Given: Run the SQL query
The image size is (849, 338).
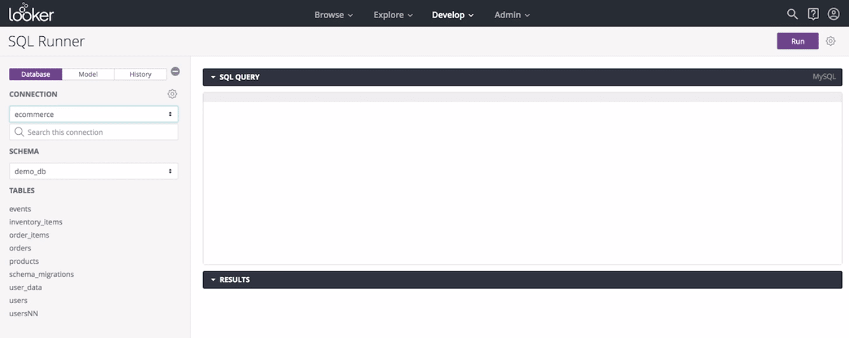Looking at the screenshot, I should click(x=797, y=41).
